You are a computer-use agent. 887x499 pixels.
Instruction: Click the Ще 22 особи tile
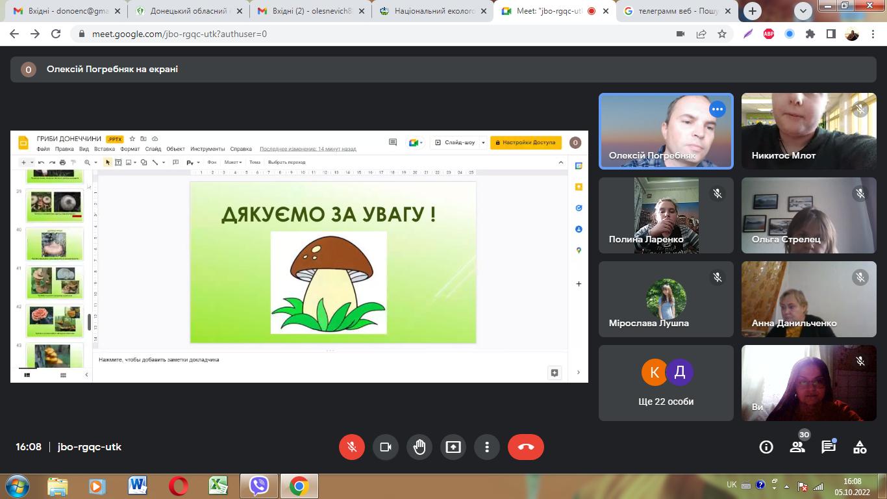666,383
